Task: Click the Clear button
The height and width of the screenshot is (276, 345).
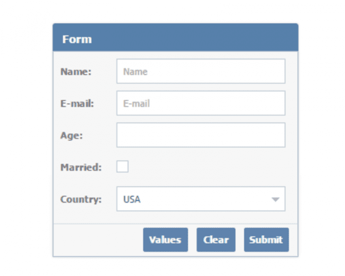Action: click(216, 240)
